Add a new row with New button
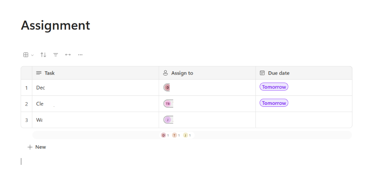 [37, 147]
